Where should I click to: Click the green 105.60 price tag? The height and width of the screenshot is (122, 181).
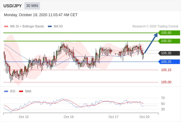click(x=169, y=33)
